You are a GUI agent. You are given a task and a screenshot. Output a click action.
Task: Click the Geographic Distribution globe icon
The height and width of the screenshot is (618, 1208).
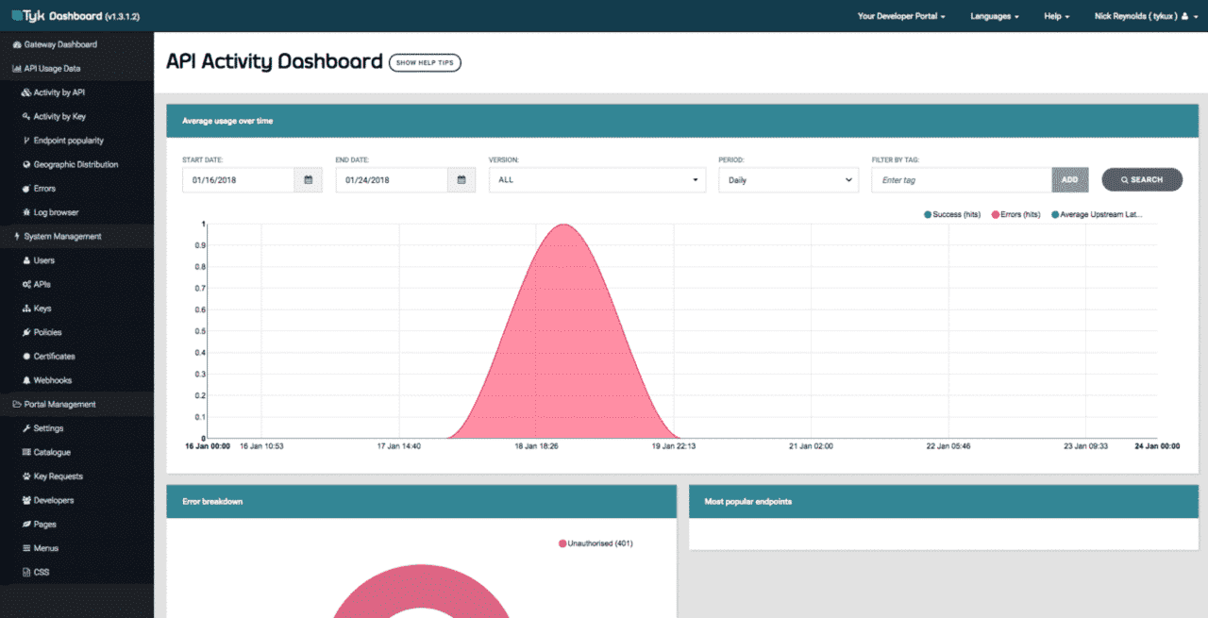[x=26, y=164]
